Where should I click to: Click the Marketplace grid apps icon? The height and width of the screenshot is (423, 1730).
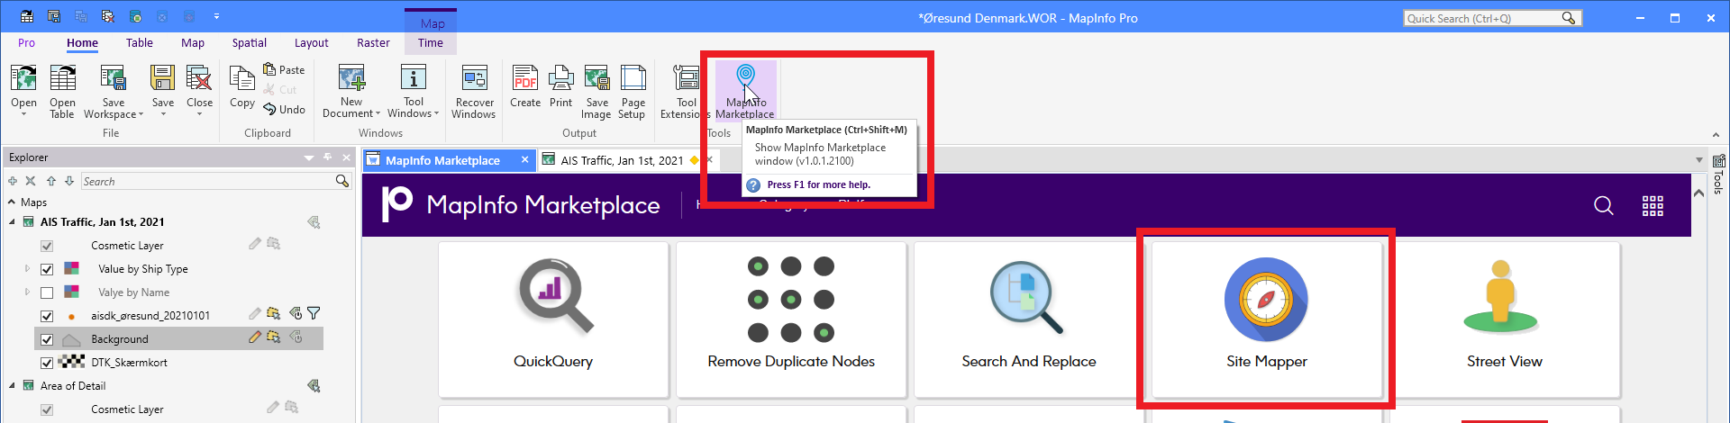click(x=1653, y=206)
